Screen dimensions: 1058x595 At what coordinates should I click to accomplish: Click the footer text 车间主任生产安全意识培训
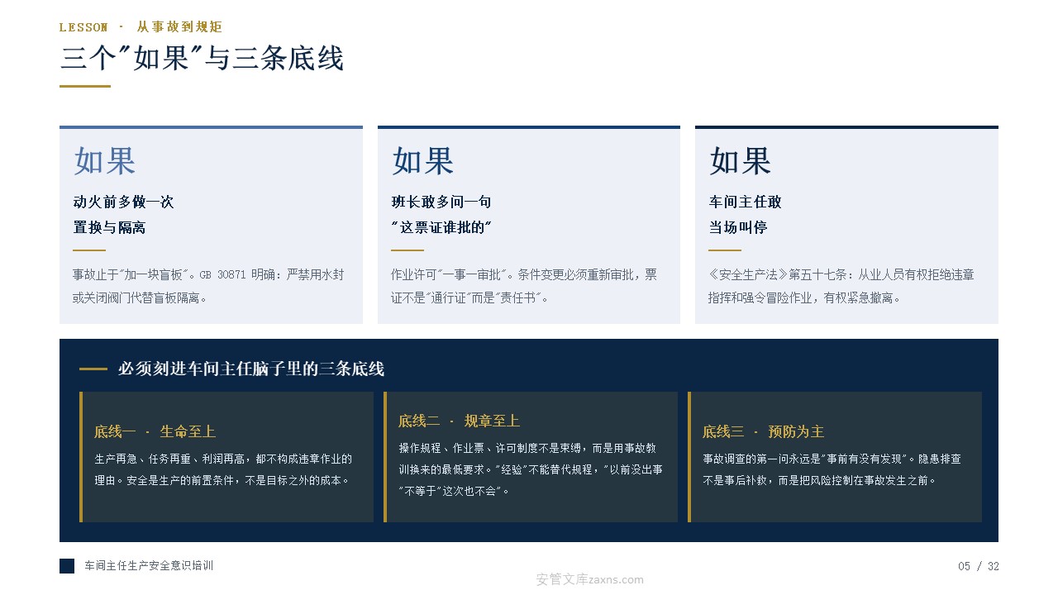click(149, 566)
